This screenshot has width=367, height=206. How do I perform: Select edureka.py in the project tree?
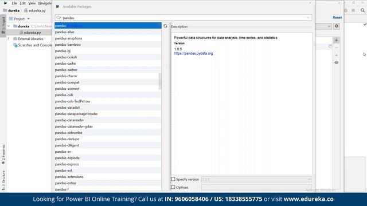click(x=29, y=33)
